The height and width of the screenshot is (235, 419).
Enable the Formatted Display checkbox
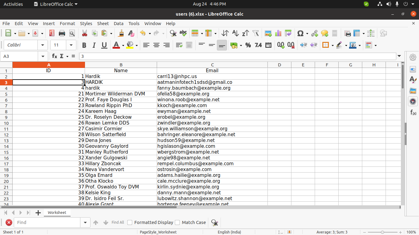pos(130,222)
